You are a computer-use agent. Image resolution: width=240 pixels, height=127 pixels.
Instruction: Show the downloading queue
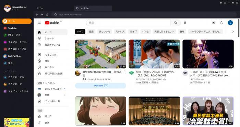14,77
